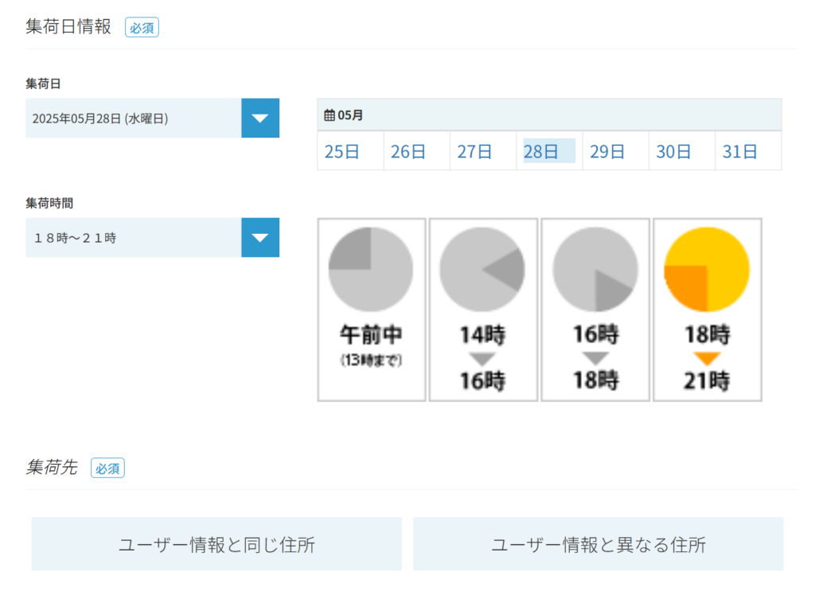The height and width of the screenshot is (607, 815).
Task: Open the 集荷日 date dropdown arrow
Action: pos(260,119)
